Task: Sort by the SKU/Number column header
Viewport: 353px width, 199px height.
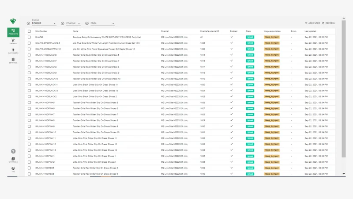Action: [41, 31]
